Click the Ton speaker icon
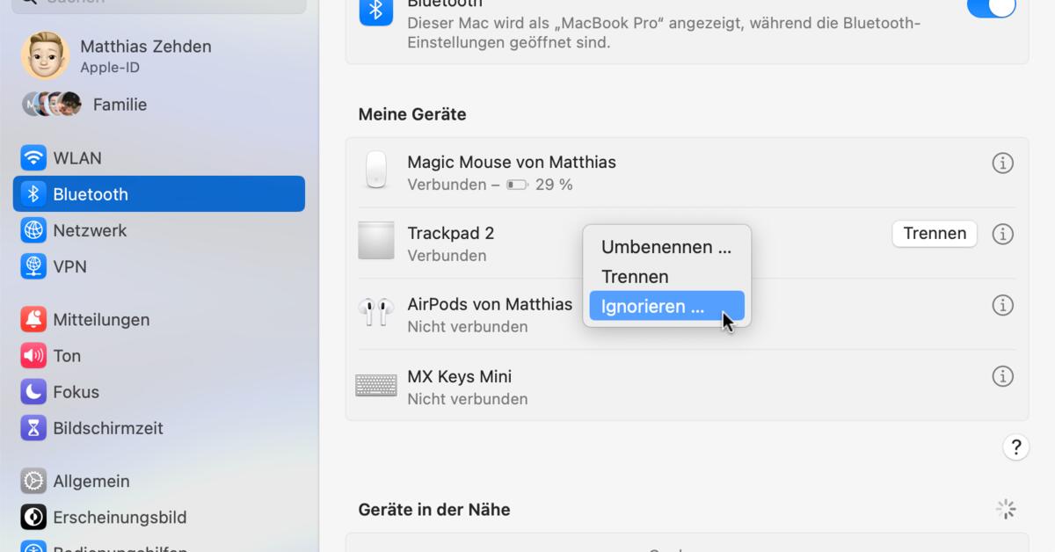Image resolution: width=1055 pixels, height=552 pixels. point(33,355)
